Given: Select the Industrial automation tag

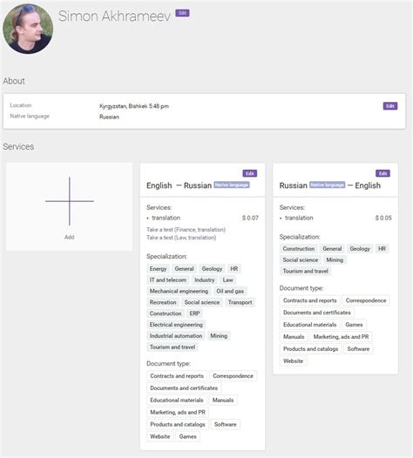Looking at the screenshot, I should [x=176, y=336].
